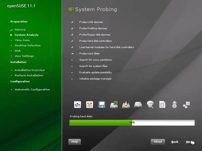
Task: Click the checkmark beside Probe floppy disk devices
Action: point(72,35)
